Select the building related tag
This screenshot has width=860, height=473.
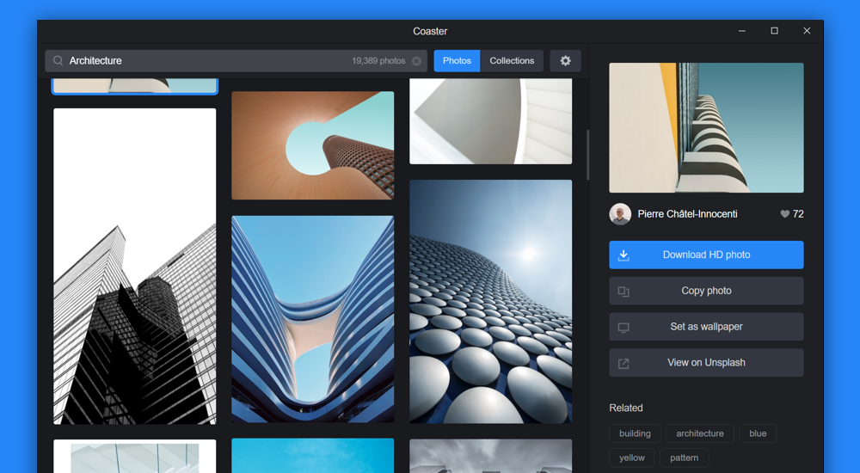tap(635, 433)
